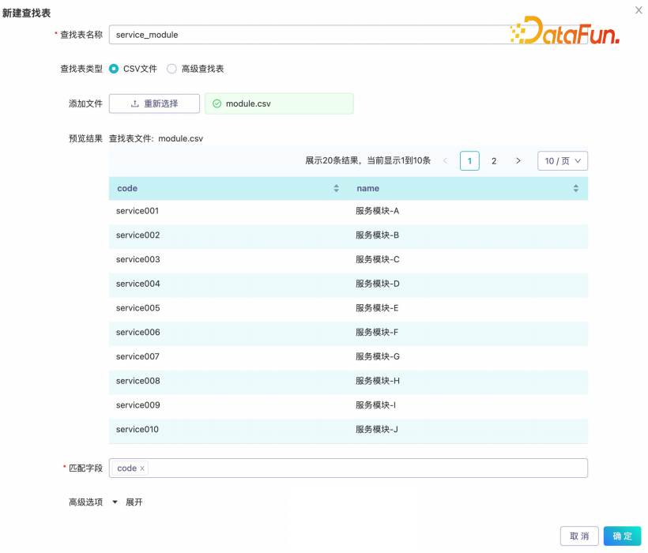Click the sort icon in code column header
Screen dimensions: 648x553
336,189
